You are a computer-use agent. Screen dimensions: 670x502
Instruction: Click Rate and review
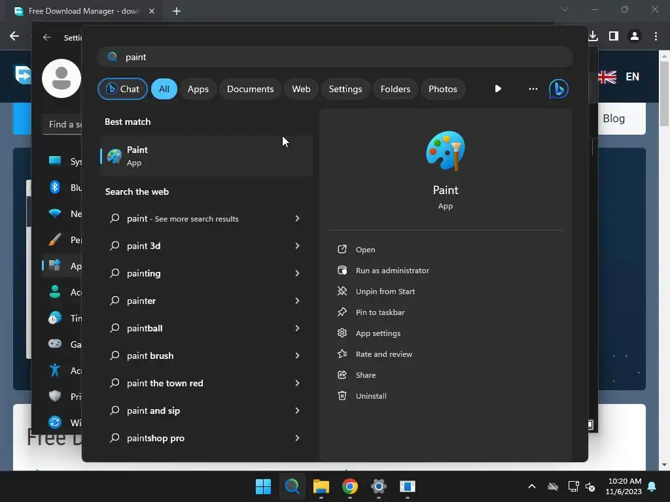(x=383, y=354)
